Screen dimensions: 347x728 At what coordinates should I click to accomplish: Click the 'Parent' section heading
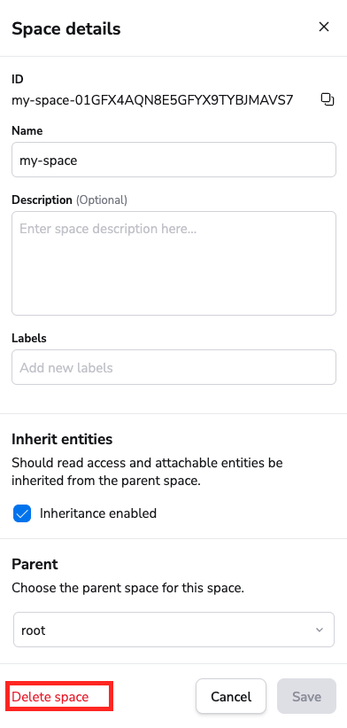pos(35,565)
